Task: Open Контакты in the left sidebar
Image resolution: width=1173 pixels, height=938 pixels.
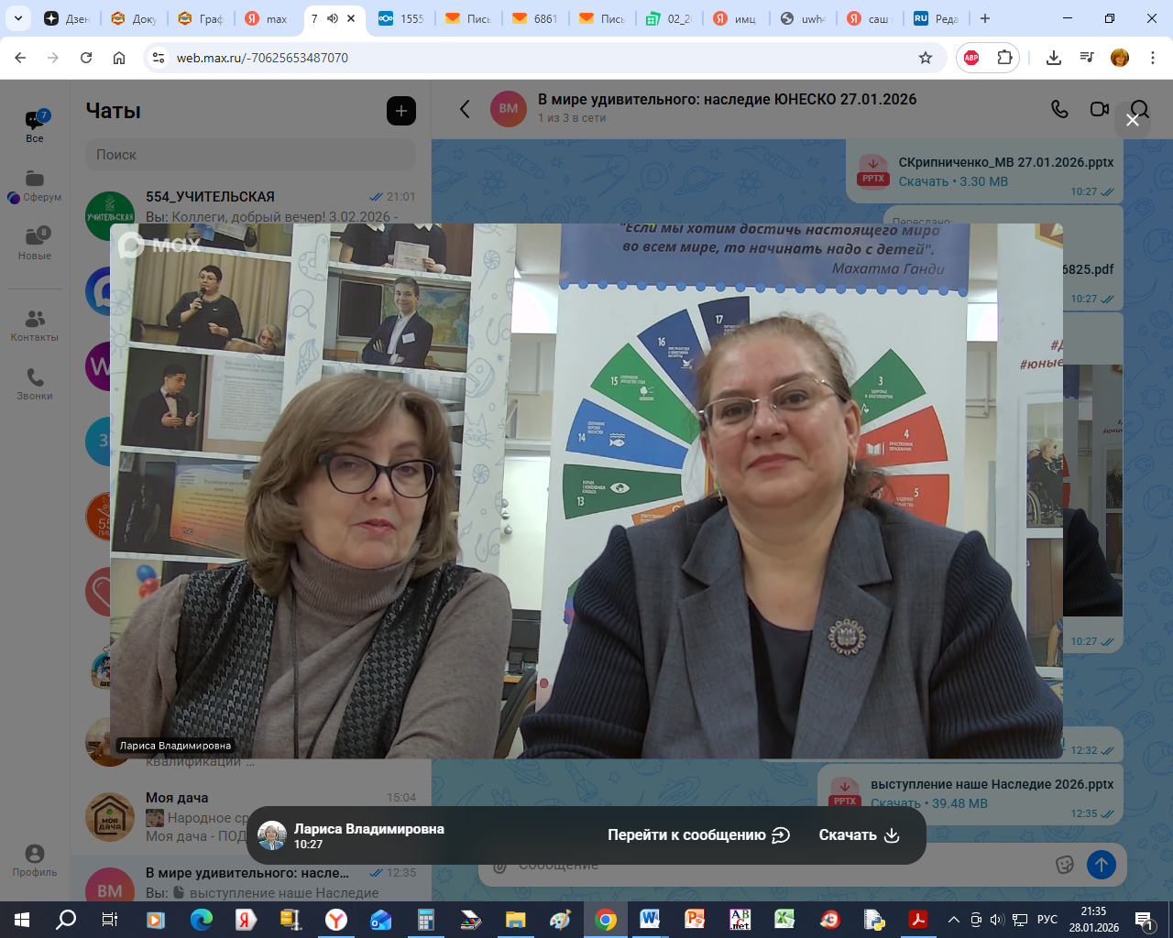Action: [35, 325]
